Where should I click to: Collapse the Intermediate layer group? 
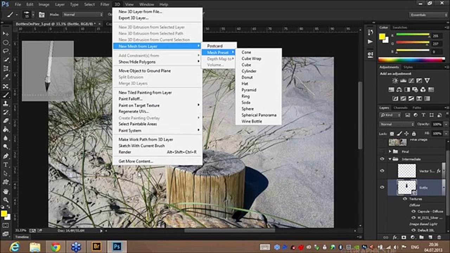pyautogui.click(x=390, y=159)
